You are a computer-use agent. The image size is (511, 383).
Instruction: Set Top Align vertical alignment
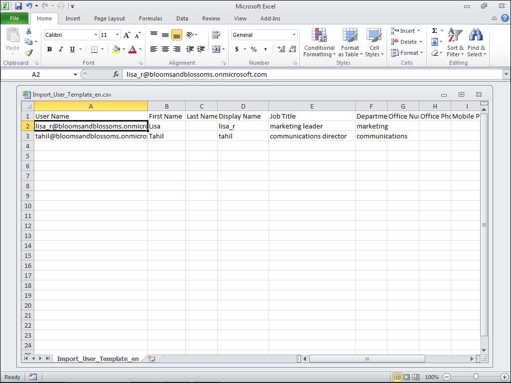coord(154,34)
